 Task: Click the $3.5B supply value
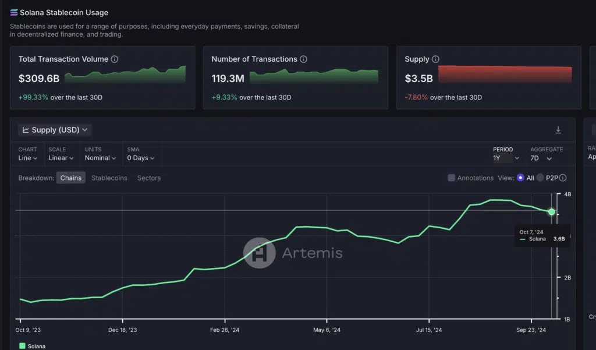point(418,79)
